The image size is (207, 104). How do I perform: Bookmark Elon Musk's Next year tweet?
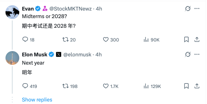pyautogui.click(x=186, y=86)
